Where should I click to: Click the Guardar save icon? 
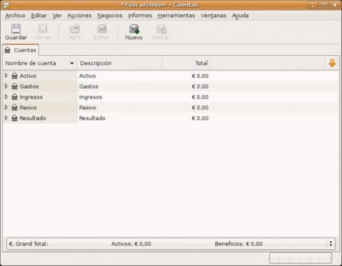[16, 29]
